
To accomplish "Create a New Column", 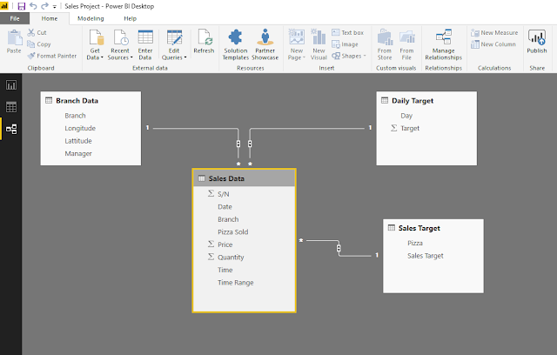I will pos(493,44).
